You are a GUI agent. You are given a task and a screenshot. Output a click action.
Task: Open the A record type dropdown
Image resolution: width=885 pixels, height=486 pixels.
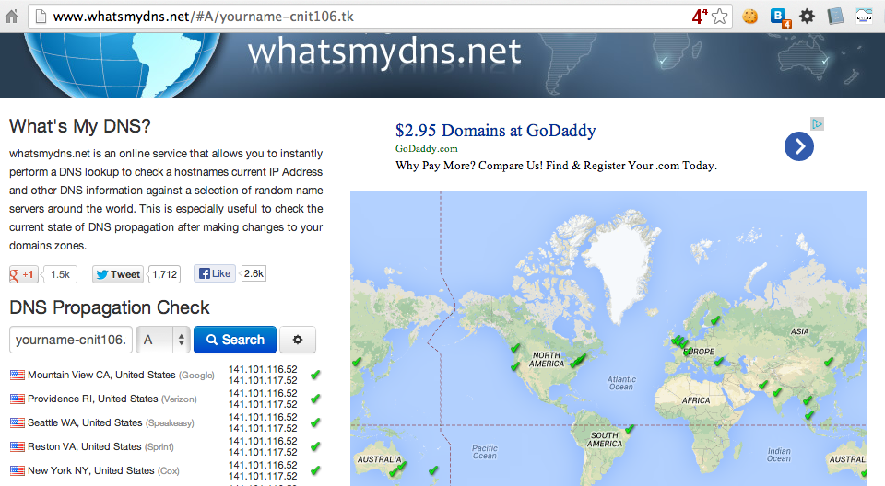pos(163,340)
